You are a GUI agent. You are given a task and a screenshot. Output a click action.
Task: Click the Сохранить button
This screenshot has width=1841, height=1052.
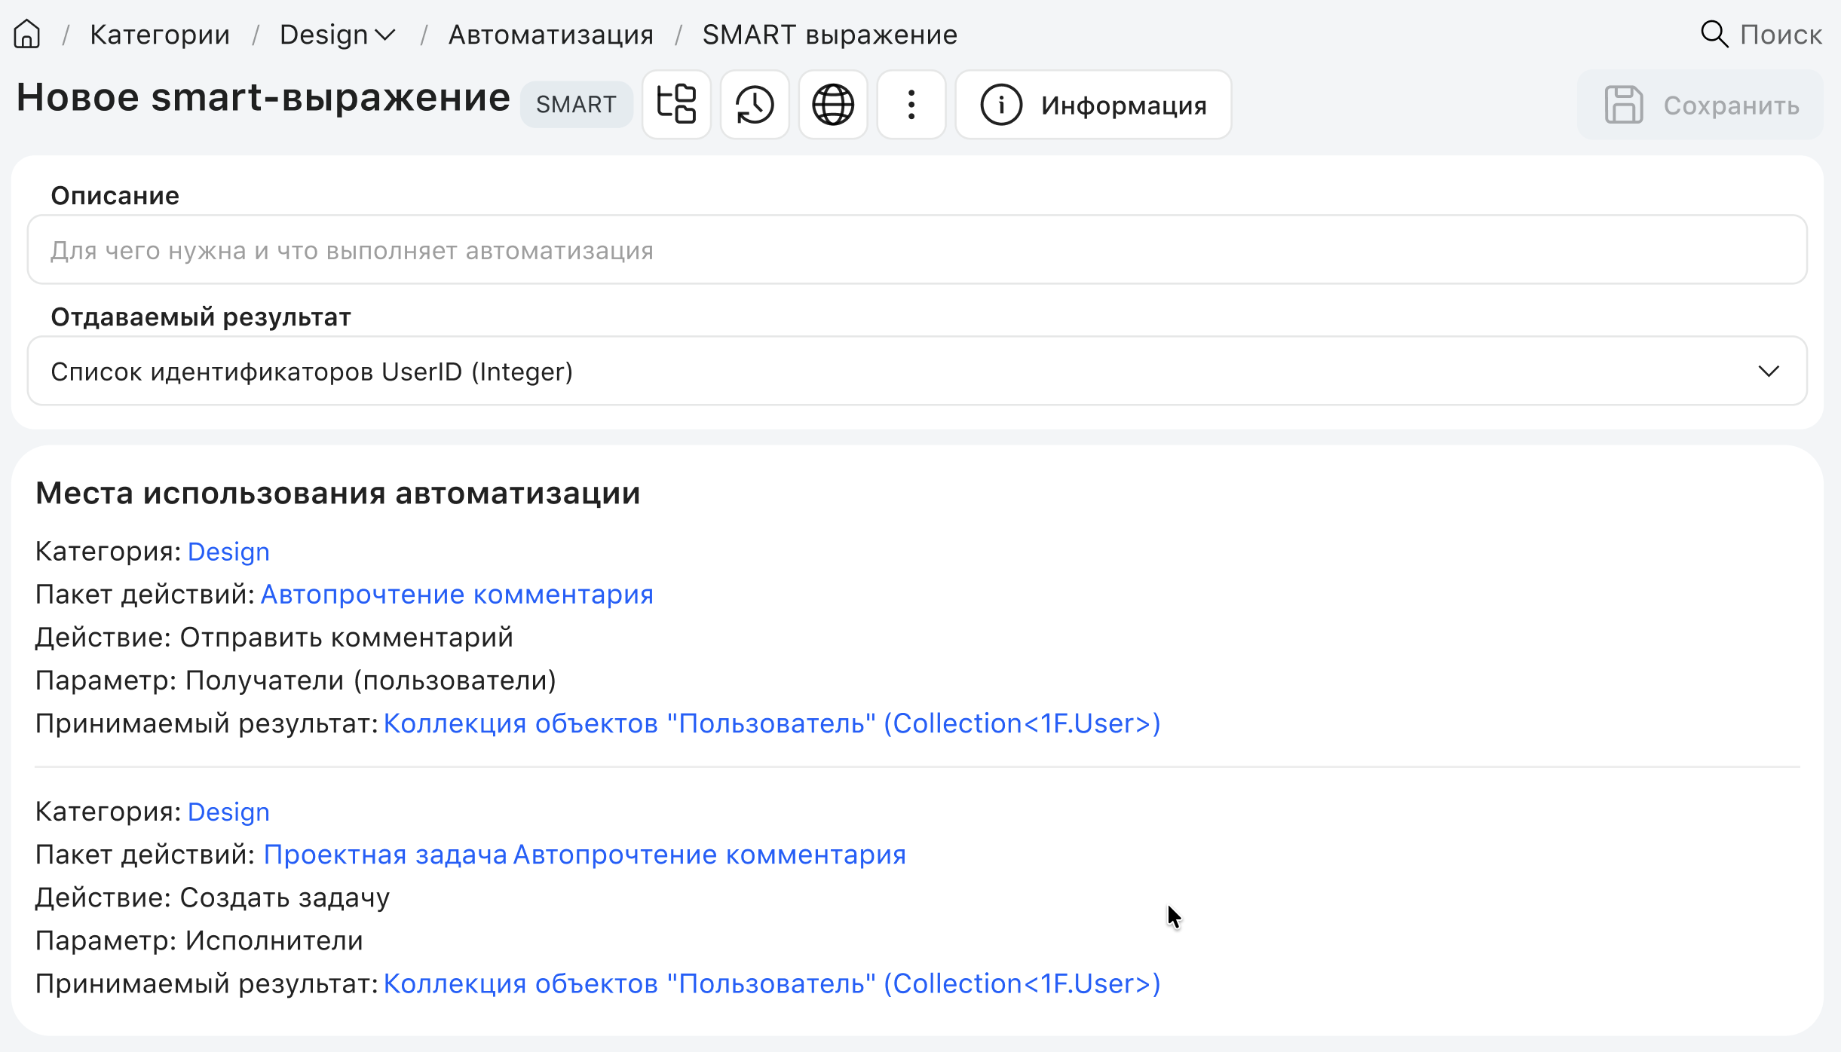(1701, 104)
